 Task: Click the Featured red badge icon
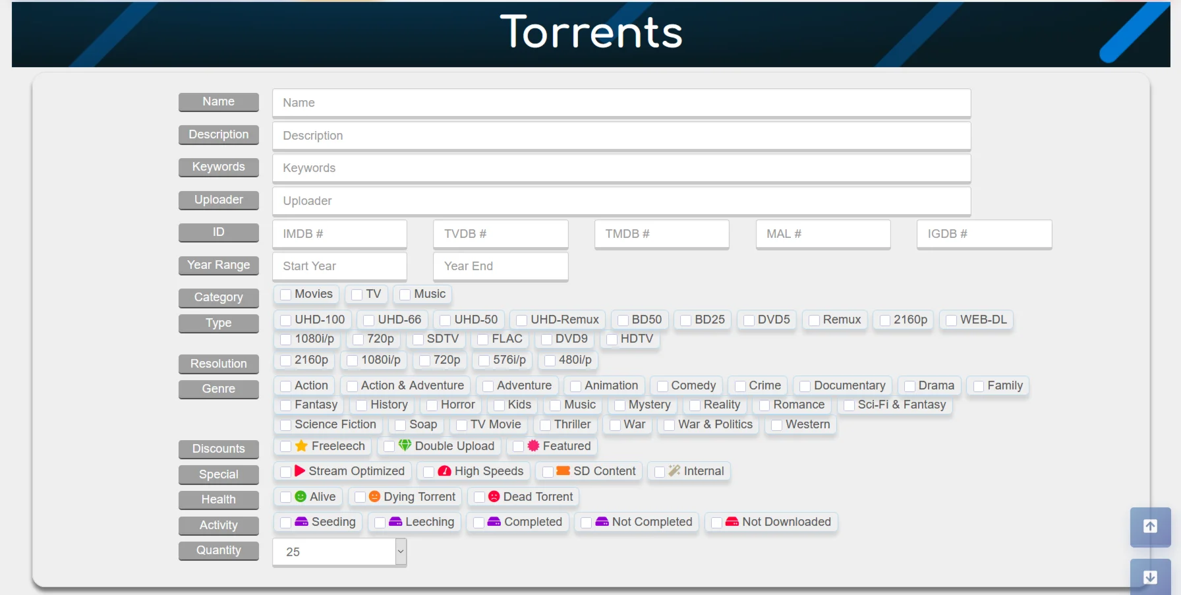coord(533,446)
